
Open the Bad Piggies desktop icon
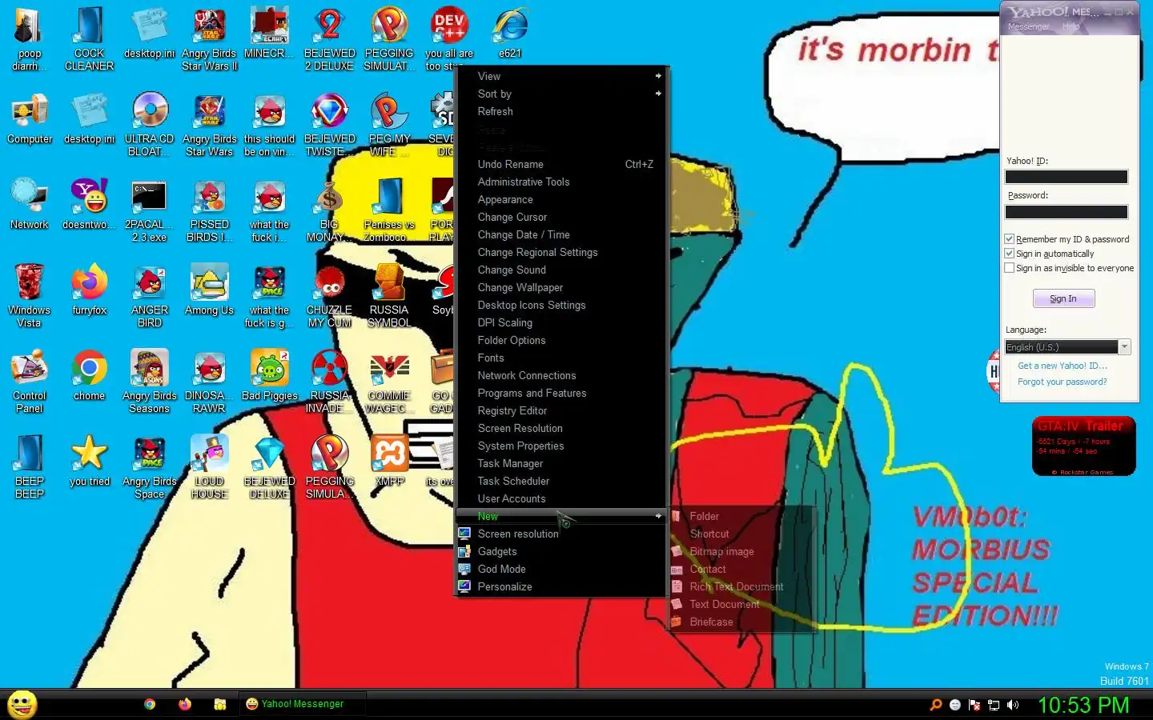click(x=269, y=375)
